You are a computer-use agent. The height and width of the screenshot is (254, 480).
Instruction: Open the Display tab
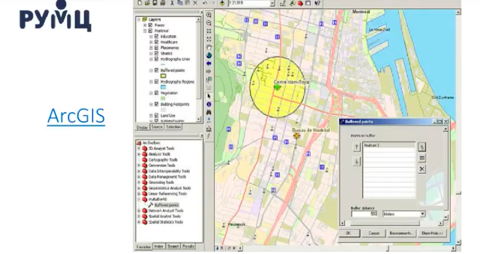[142, 127]
